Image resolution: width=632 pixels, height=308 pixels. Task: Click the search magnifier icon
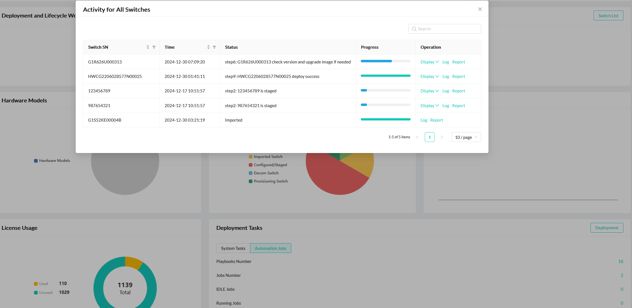point(414,29)
